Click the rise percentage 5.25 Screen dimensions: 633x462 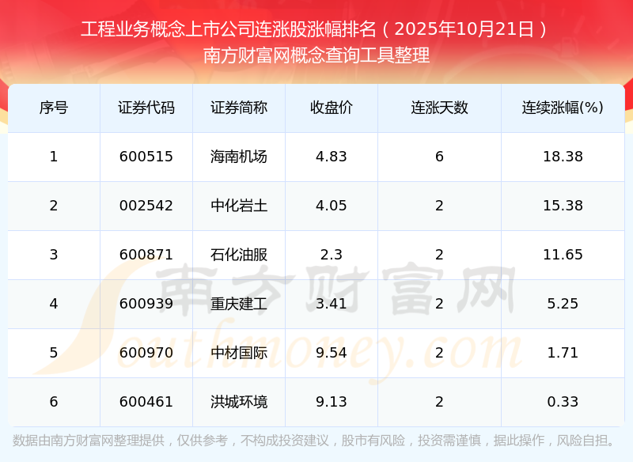563,304
